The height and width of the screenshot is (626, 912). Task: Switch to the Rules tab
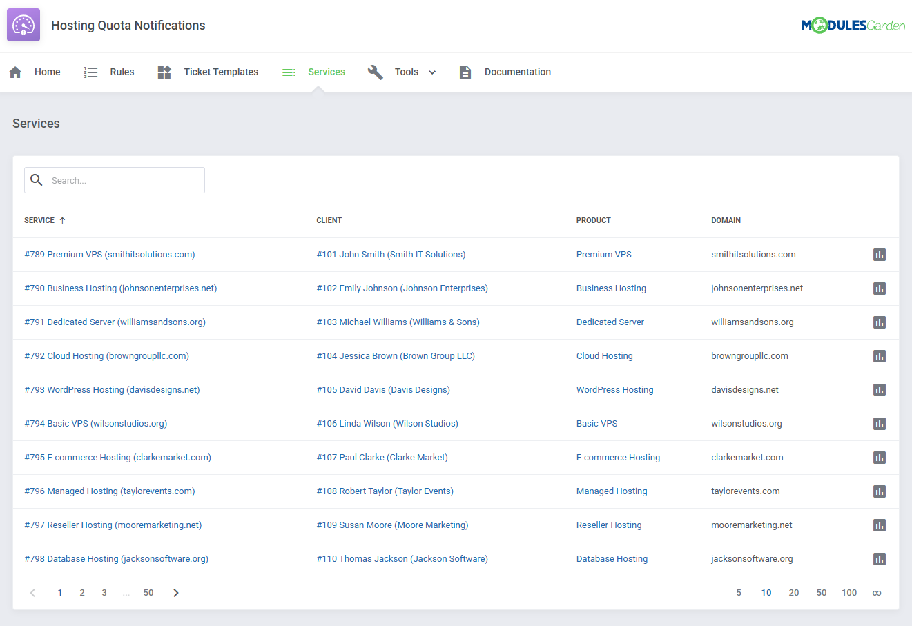click(122, 71)
